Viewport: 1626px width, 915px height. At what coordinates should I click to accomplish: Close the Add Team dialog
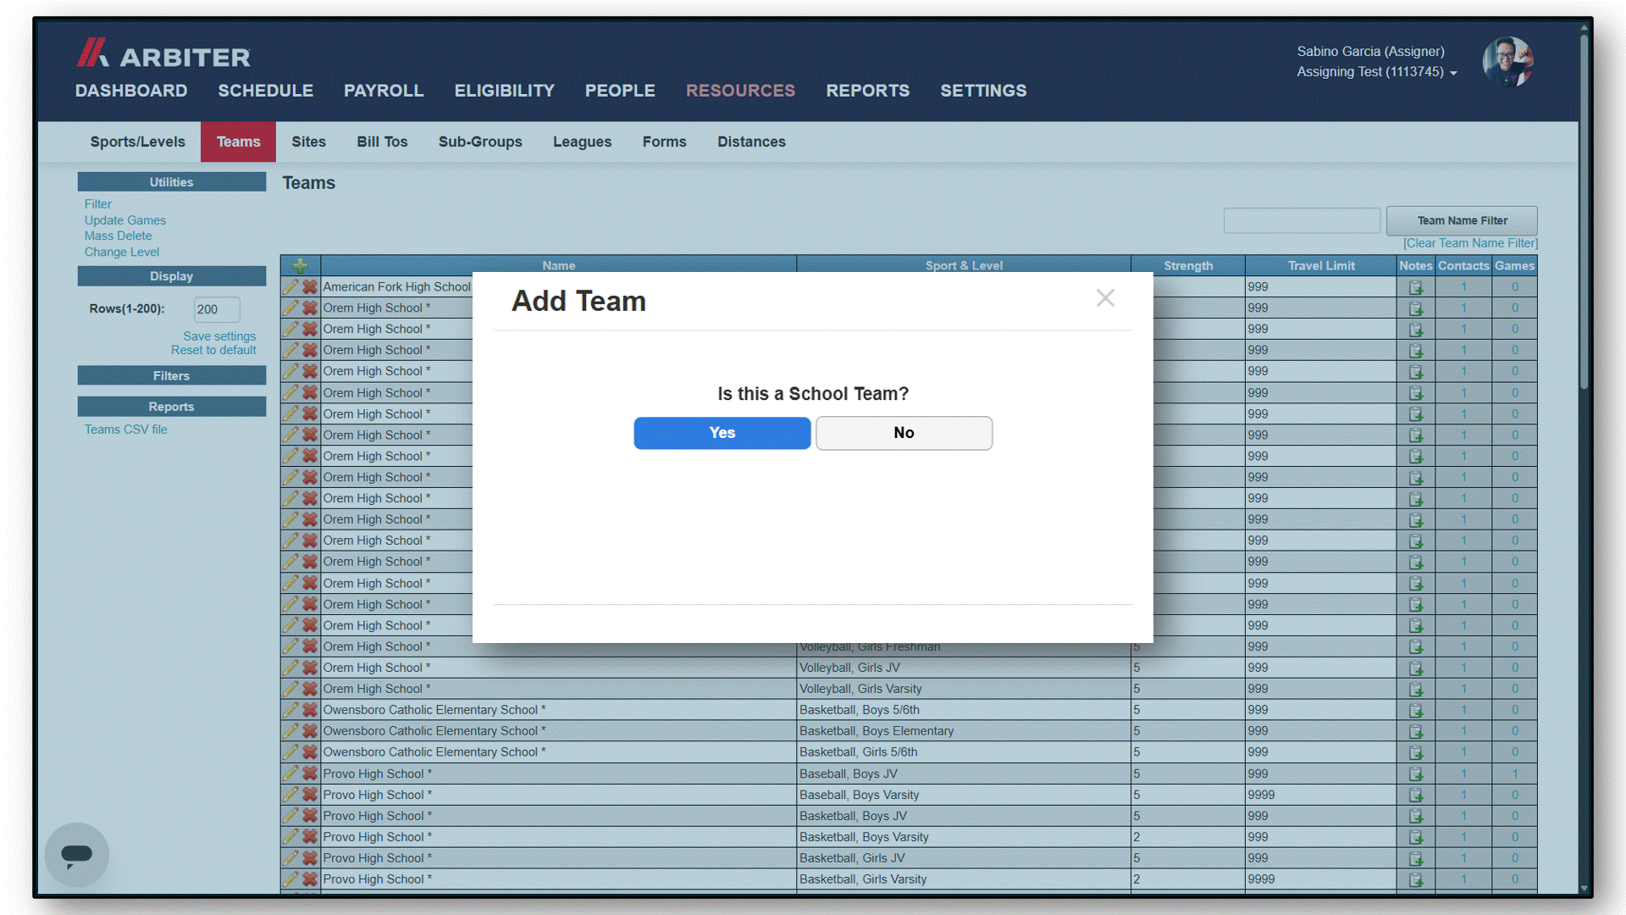pyautogui.click(x=1105, y=298)
